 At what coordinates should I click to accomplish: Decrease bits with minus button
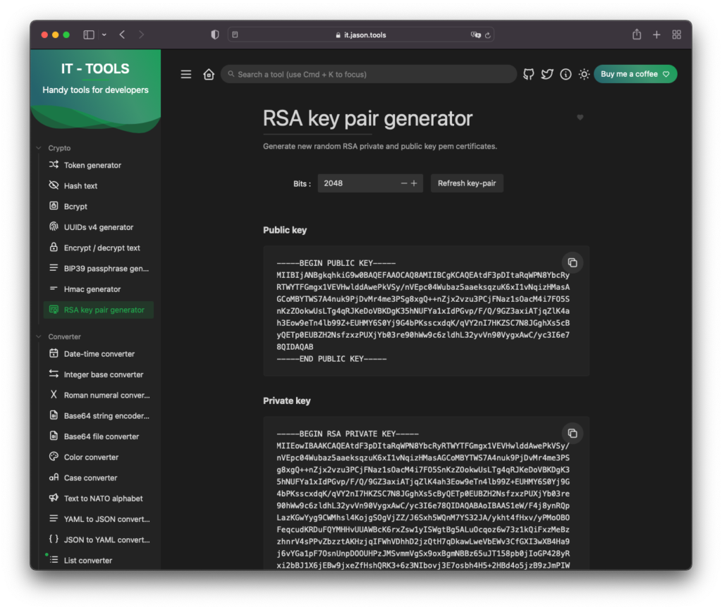pyautogui.click(x=404, y=183)
